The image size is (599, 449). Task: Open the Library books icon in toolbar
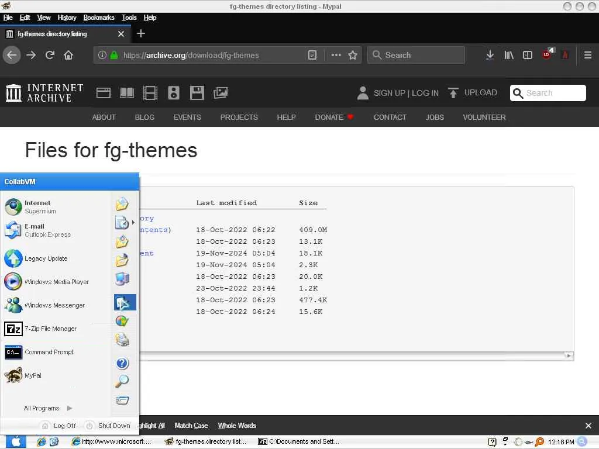click(x=508, y=55)
